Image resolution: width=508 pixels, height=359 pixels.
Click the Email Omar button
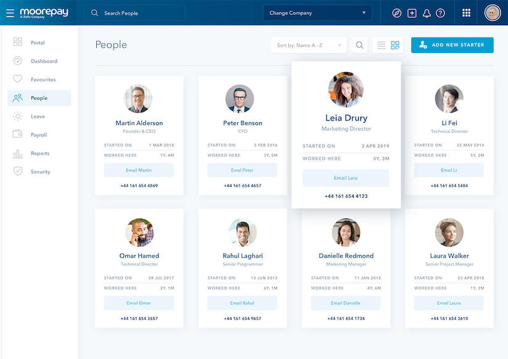pyautogui.click(x=139, y=303)
